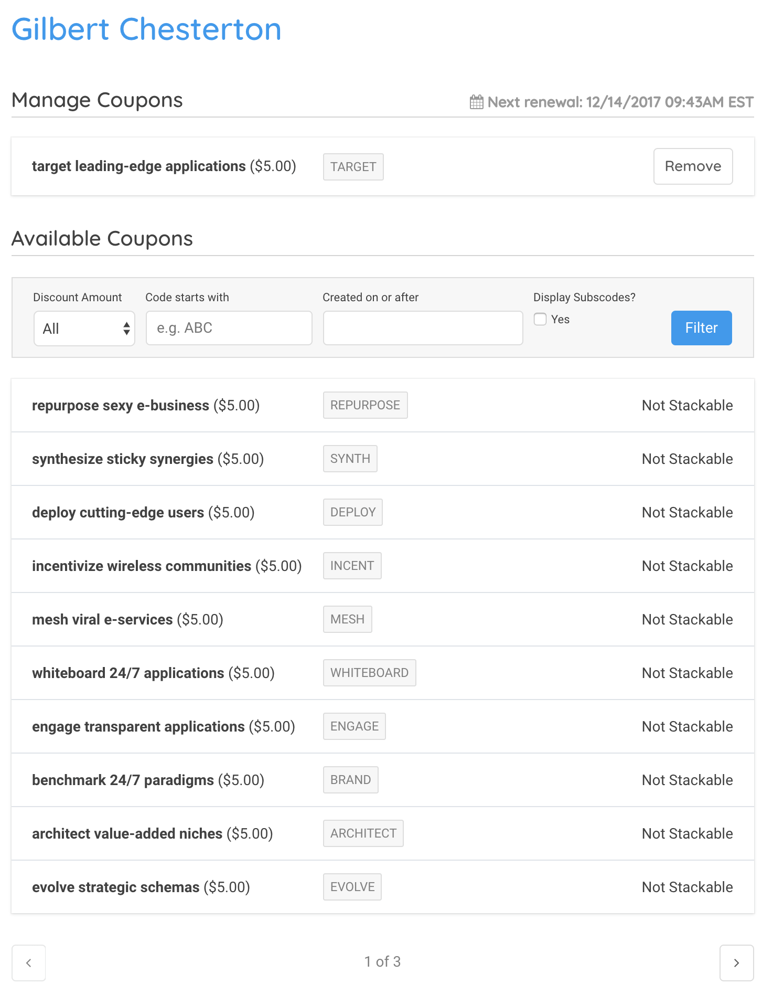Select the DEPLOY coupon code badge
773x995 pixels.
(353, 512)
